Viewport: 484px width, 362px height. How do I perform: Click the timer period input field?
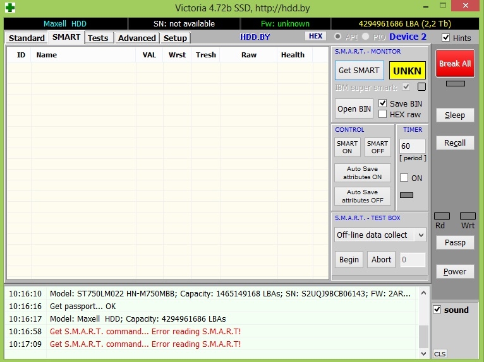pos(413,146)
